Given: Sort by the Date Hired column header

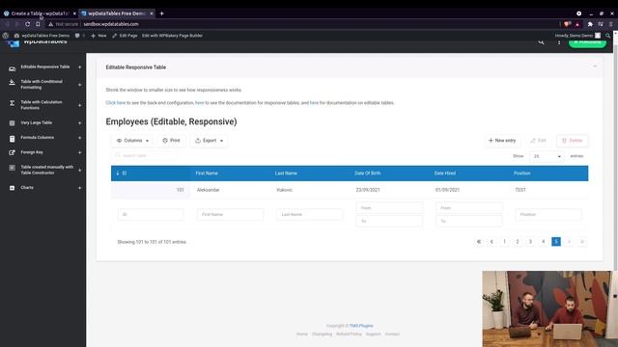Looking at the screenshot, I should point(468,173).
